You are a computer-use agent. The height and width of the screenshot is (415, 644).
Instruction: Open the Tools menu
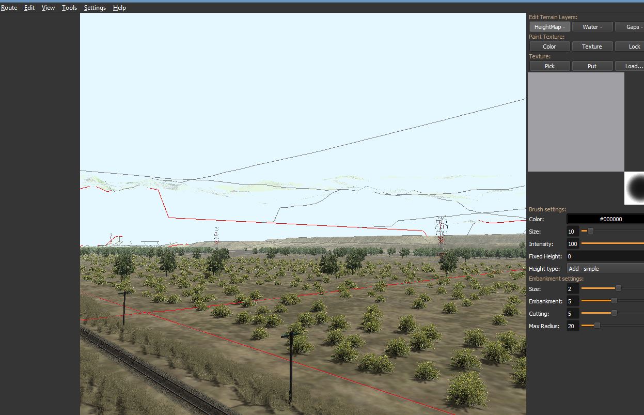pyautogui.click(x=69, y=8)
